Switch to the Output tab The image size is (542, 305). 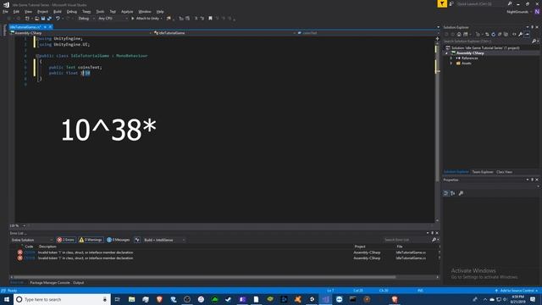pyautogui.click(x=78, y=282)
